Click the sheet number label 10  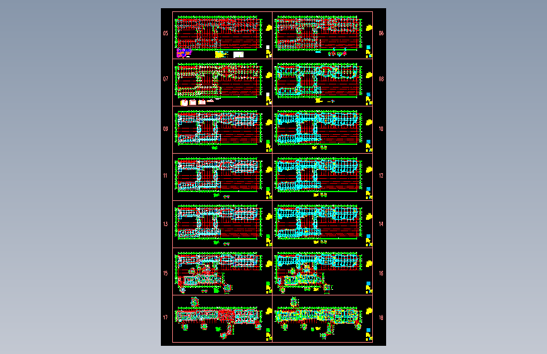click(x=381, y=129)
